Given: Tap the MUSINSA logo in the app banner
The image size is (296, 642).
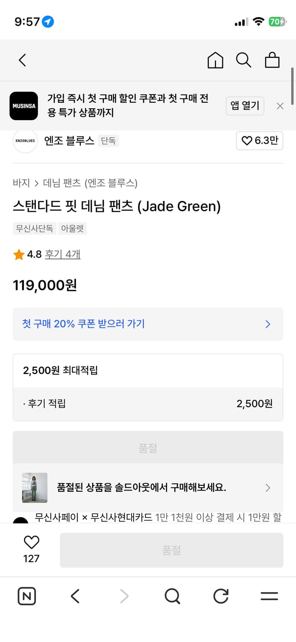Looking at the screenshot, I should (x=23, y=106).
